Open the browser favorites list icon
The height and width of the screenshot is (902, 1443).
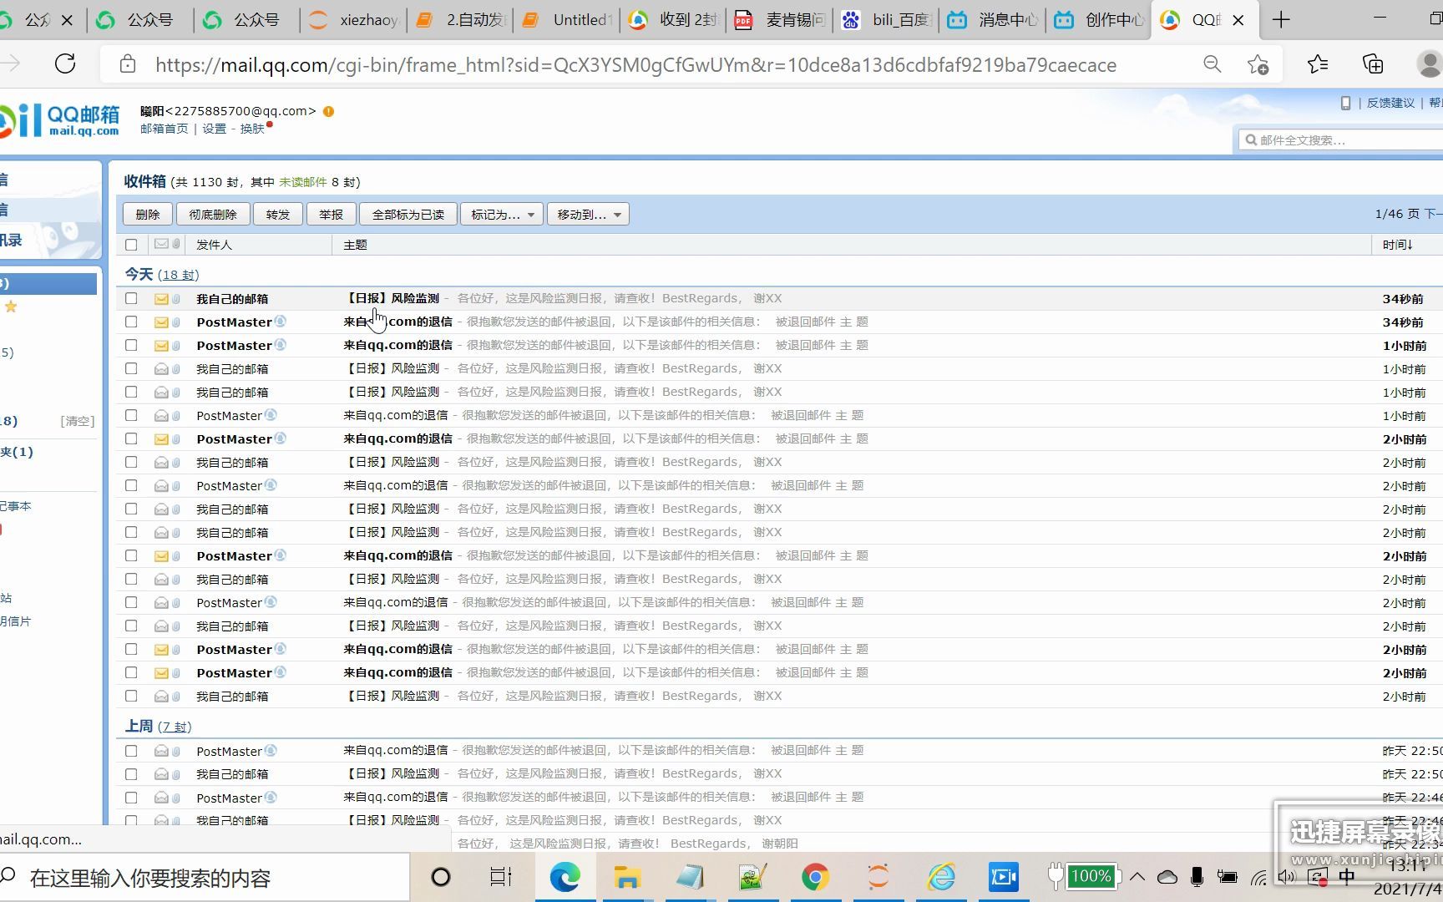tap(1318, 64)
